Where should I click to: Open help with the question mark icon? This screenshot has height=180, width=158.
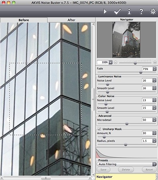point(141,12)
